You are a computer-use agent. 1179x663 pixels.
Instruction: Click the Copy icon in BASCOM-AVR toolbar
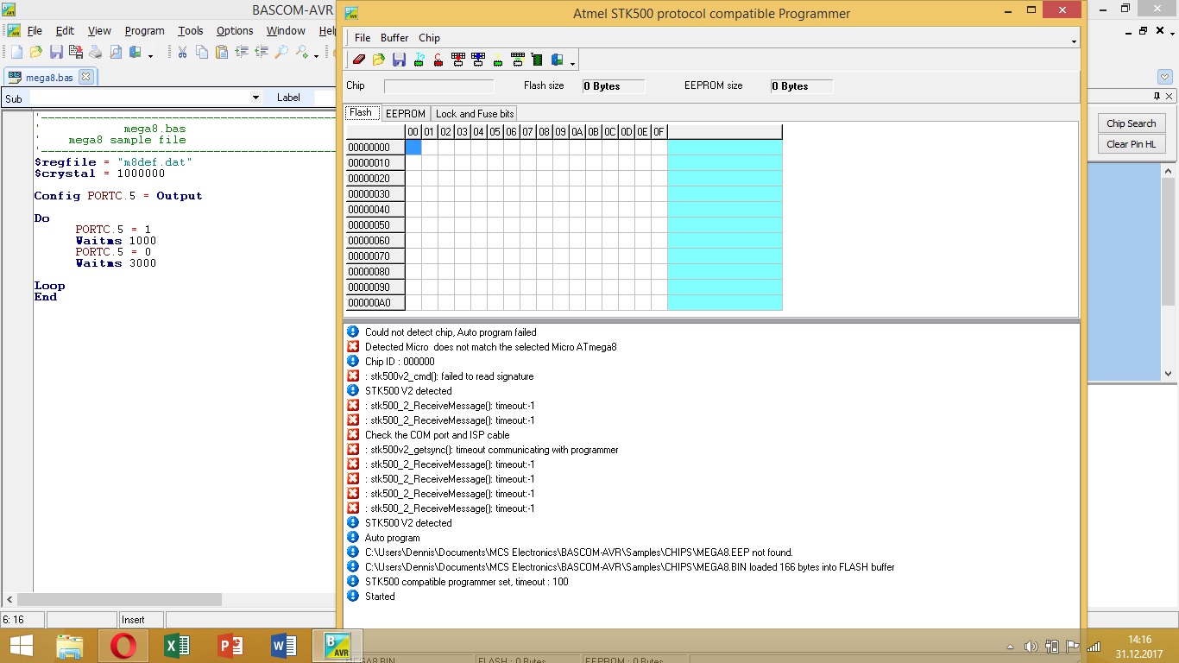coord(202,53)
